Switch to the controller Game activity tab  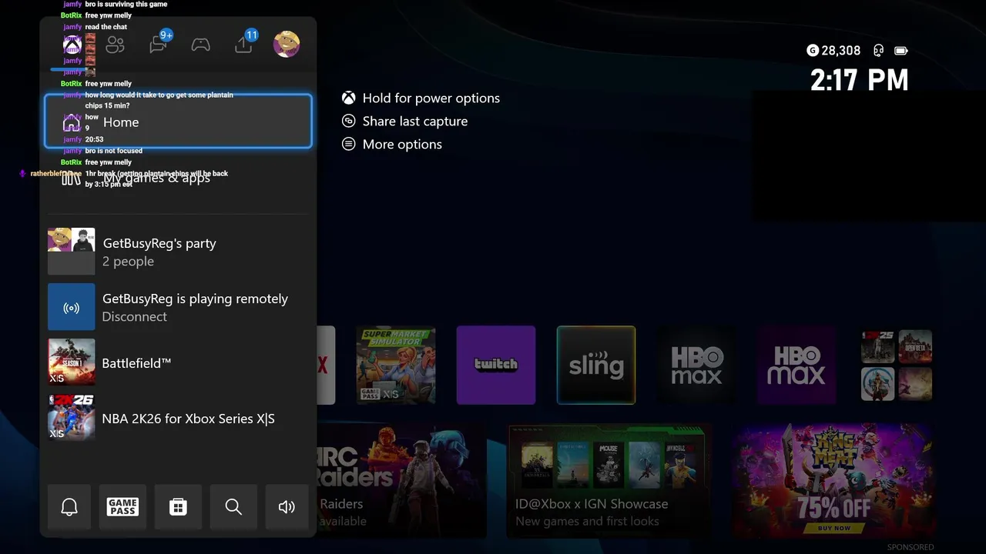pos(200,45)
